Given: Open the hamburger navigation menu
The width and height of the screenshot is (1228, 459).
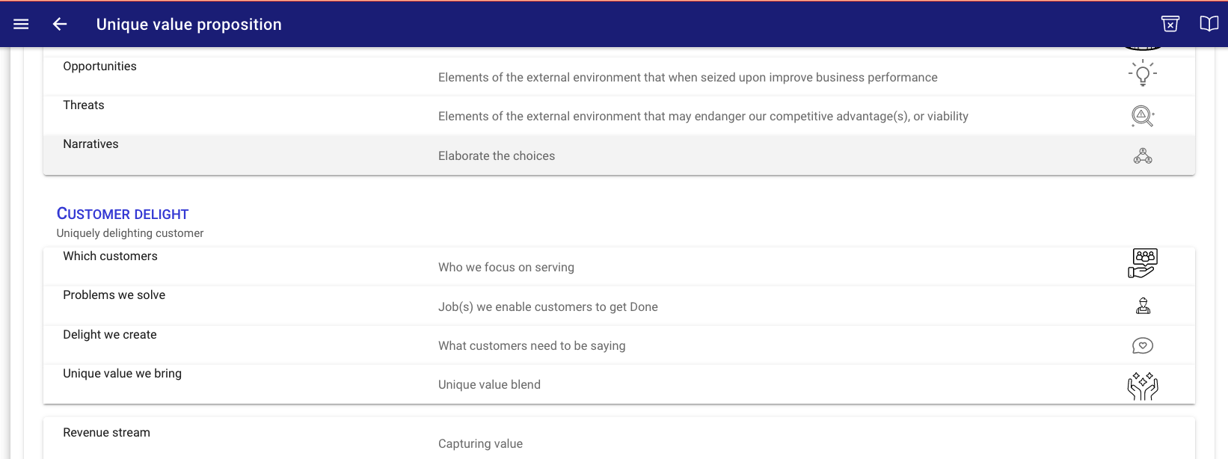Looking at the screenshot, I should pyautogui.click(x=21, y=24).
